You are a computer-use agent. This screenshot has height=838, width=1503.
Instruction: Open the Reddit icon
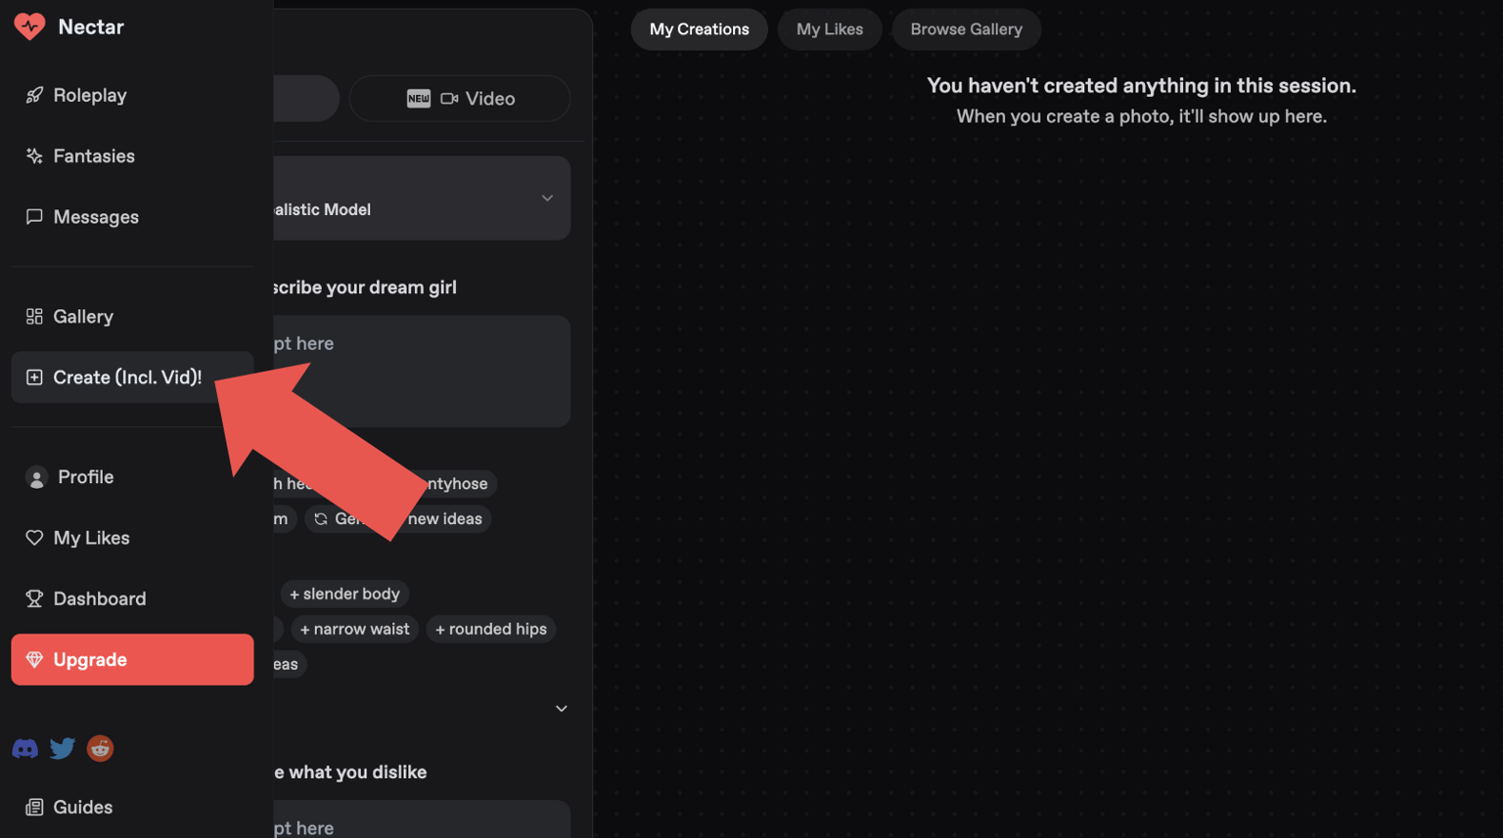click(x=100, y=748)
